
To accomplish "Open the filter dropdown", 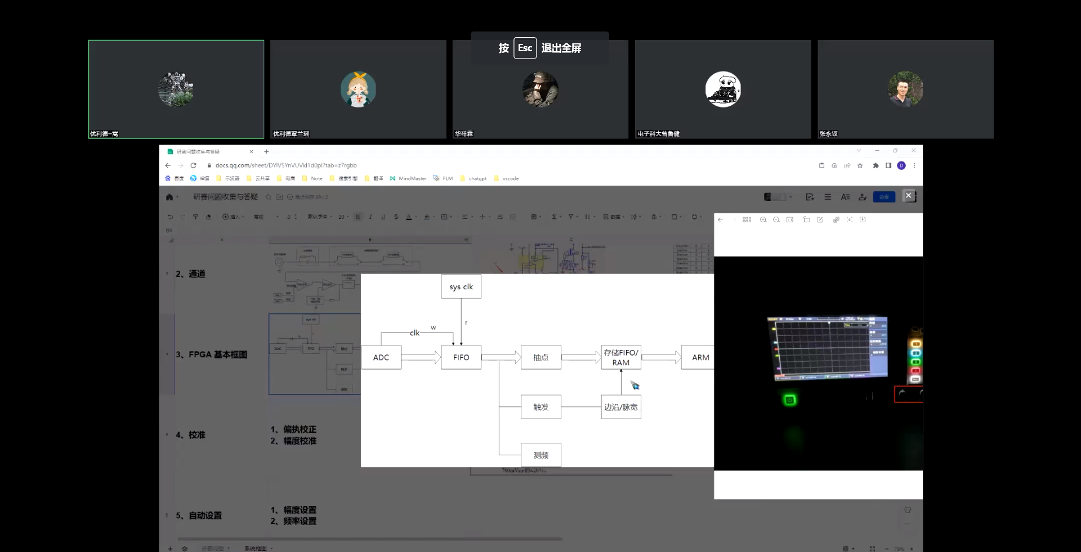I will pos(572,217).
